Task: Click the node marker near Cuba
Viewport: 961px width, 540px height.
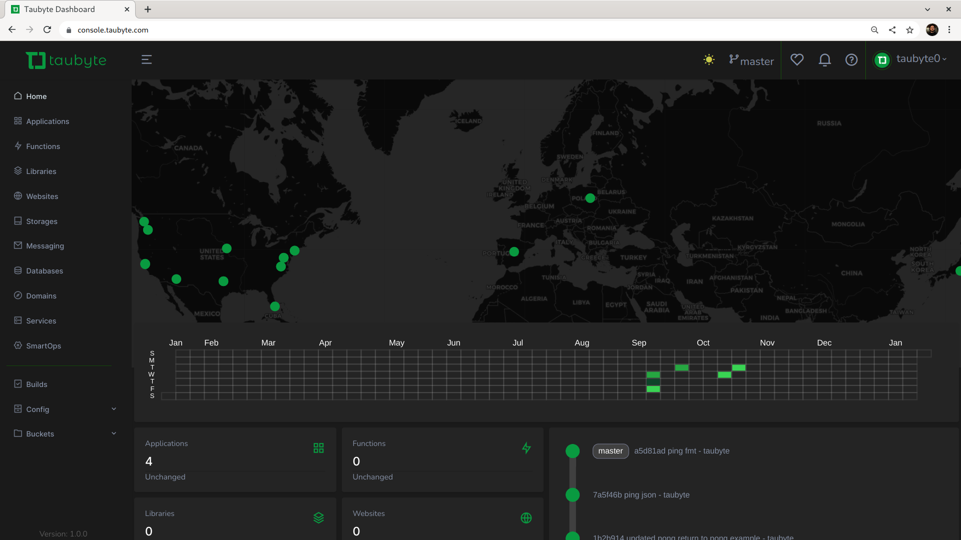Action: pos(275,306)
